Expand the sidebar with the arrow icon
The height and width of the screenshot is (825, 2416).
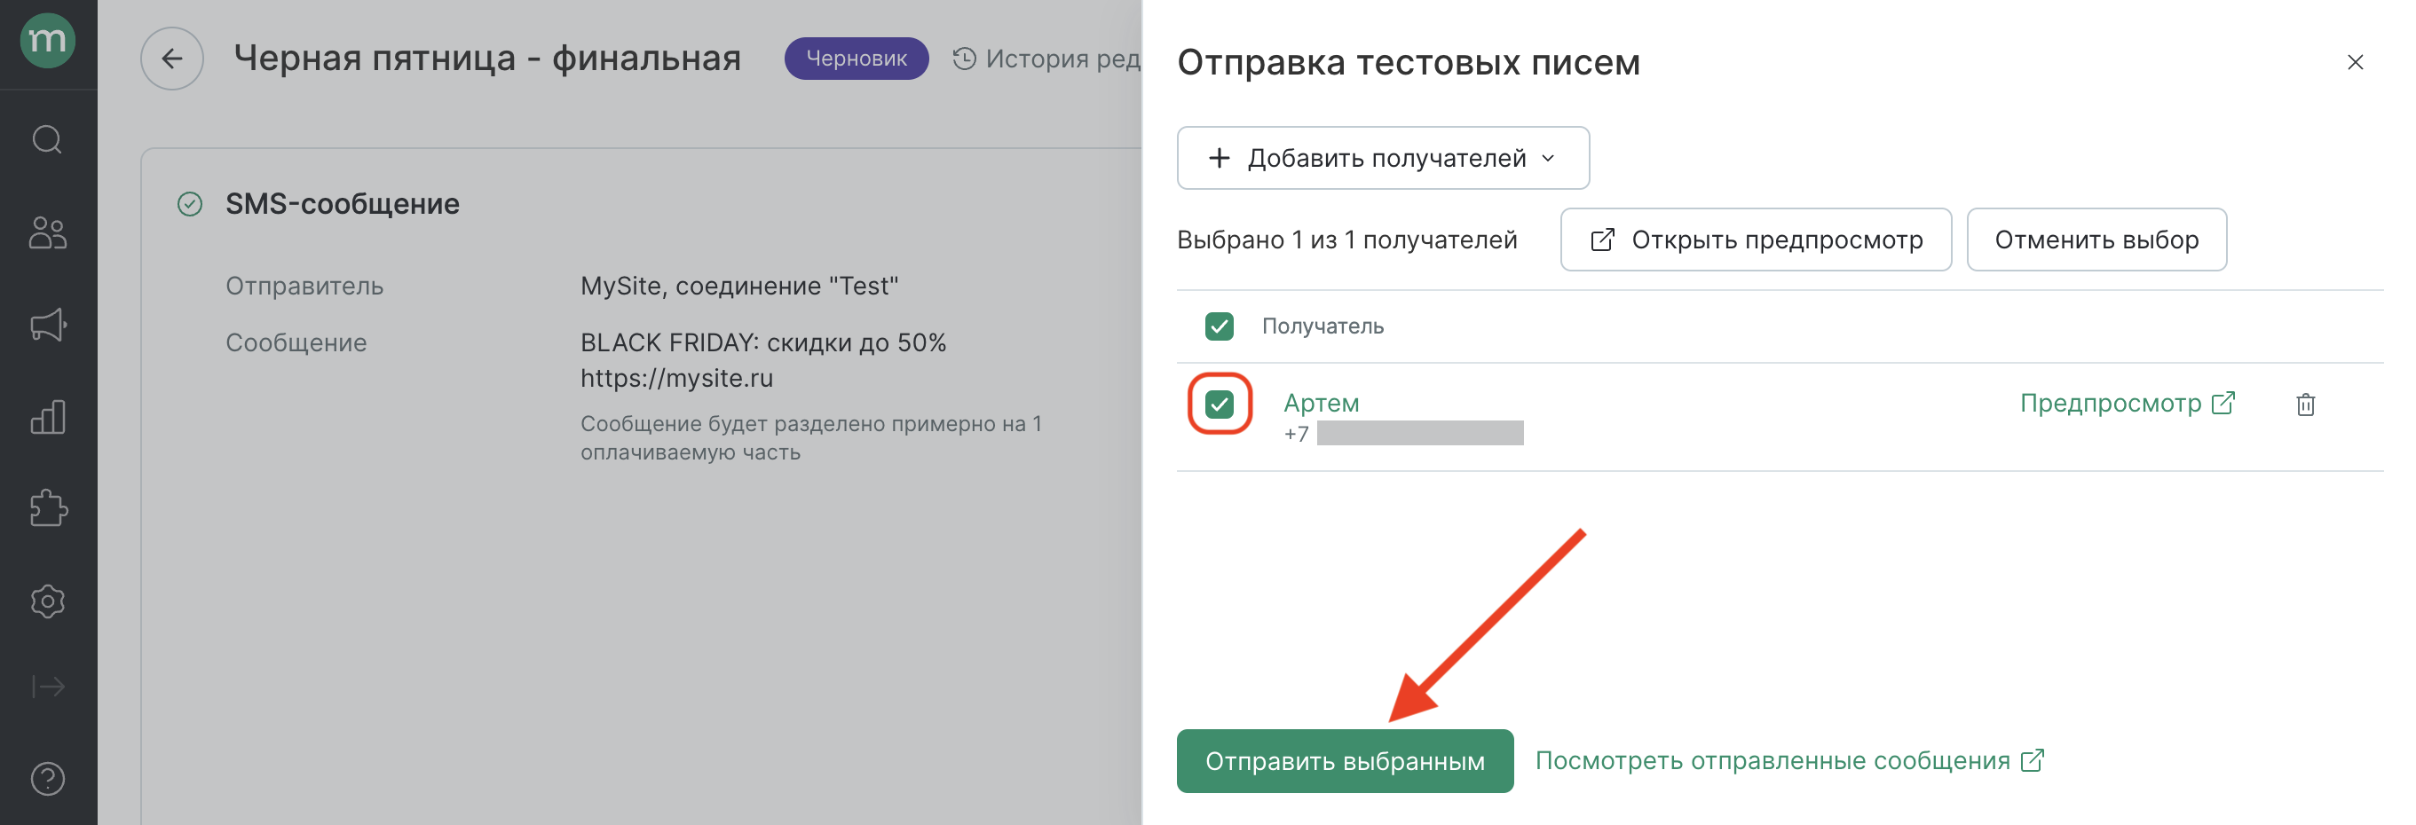click(48, 687)
